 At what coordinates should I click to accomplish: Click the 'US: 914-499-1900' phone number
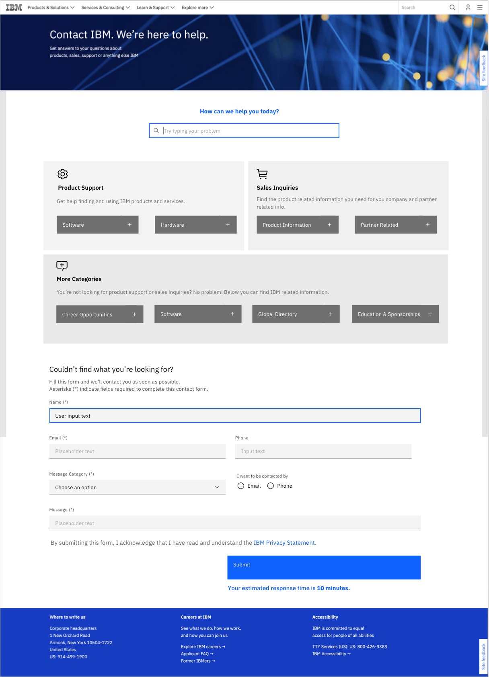click(x=68, y=657)
